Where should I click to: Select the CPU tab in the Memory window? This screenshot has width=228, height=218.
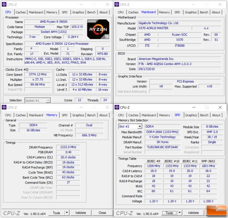[8, 115]
